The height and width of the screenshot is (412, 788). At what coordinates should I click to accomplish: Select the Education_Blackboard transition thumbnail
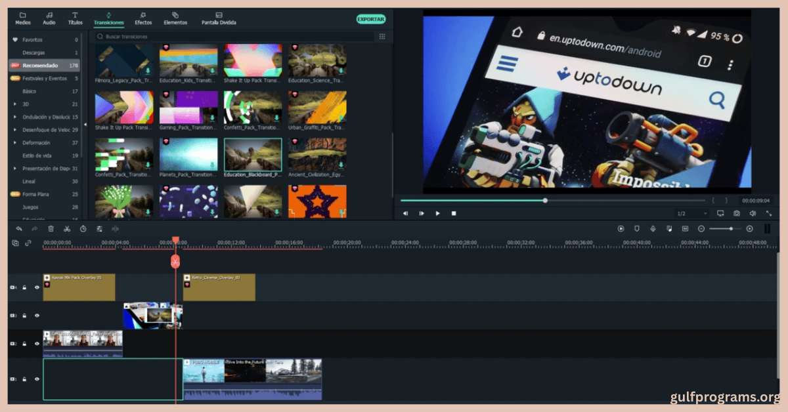point(253,154)
